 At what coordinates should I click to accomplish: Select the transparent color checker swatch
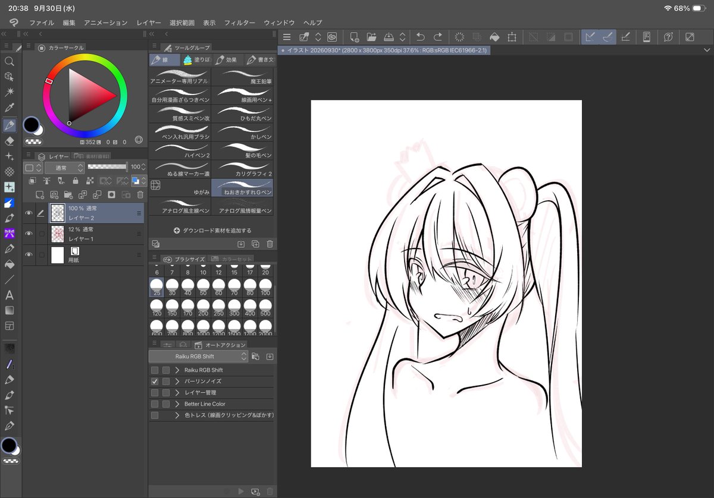tap(32, 142)
